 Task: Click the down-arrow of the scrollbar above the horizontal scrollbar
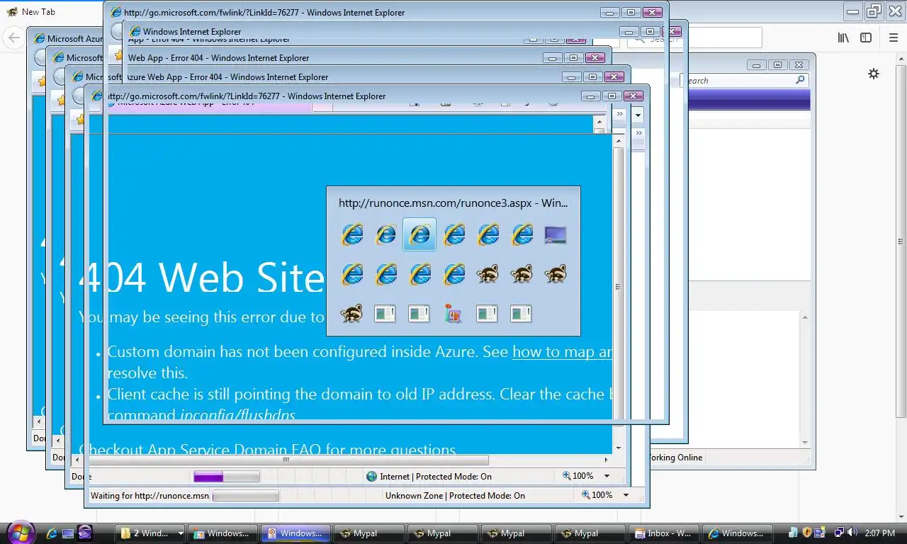618,448
